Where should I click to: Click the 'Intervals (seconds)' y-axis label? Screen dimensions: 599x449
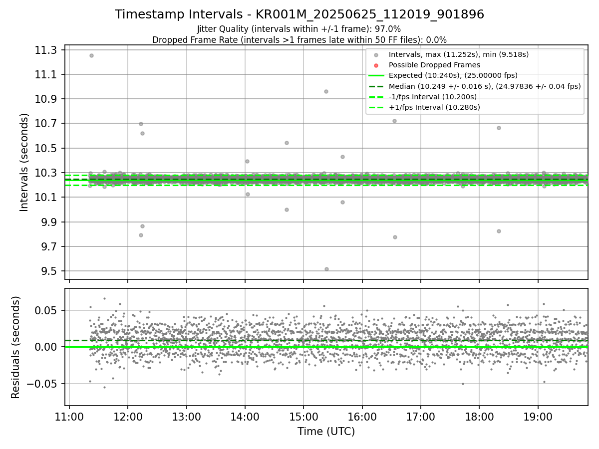tap(24, 162)
